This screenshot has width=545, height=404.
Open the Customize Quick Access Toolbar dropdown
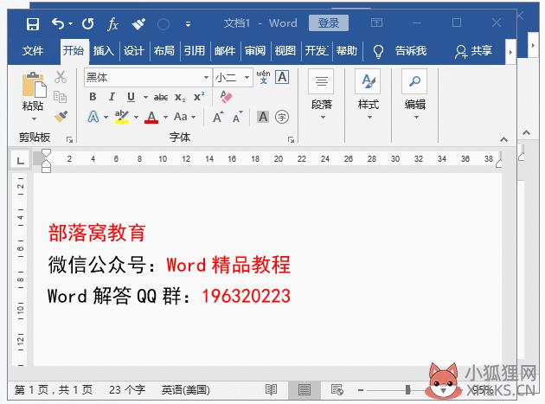(x=188, y=24)
